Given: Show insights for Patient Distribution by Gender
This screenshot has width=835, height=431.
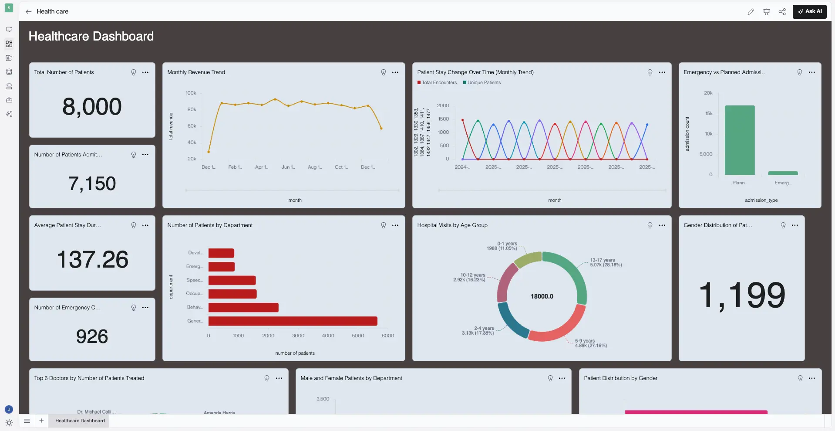Looking at the screenshot, I should point(800,378).
